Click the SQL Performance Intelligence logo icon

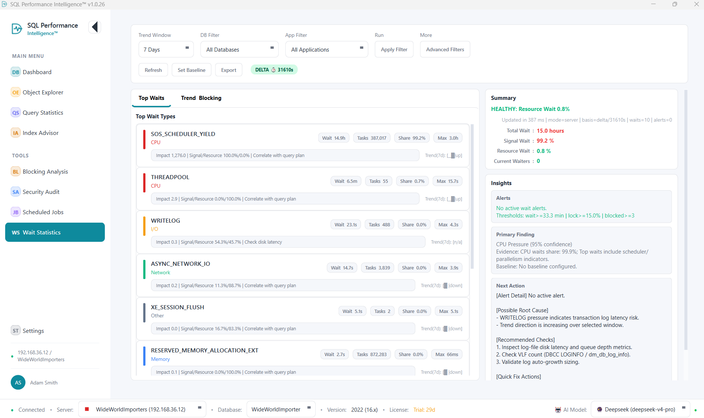(x=17, y=29)
